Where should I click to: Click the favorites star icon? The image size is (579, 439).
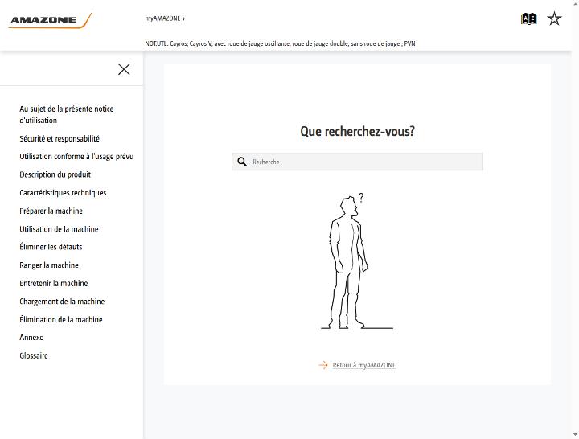554,18
